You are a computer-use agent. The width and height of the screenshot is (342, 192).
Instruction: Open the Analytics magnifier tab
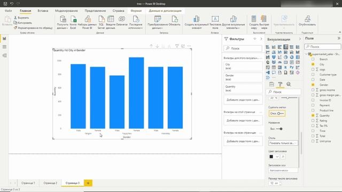289,84
